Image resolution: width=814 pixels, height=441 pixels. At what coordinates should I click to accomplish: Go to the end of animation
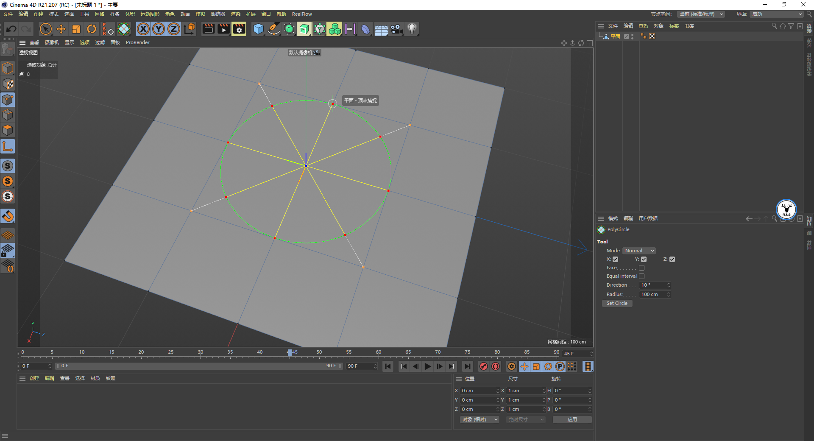tap(467, 366)
